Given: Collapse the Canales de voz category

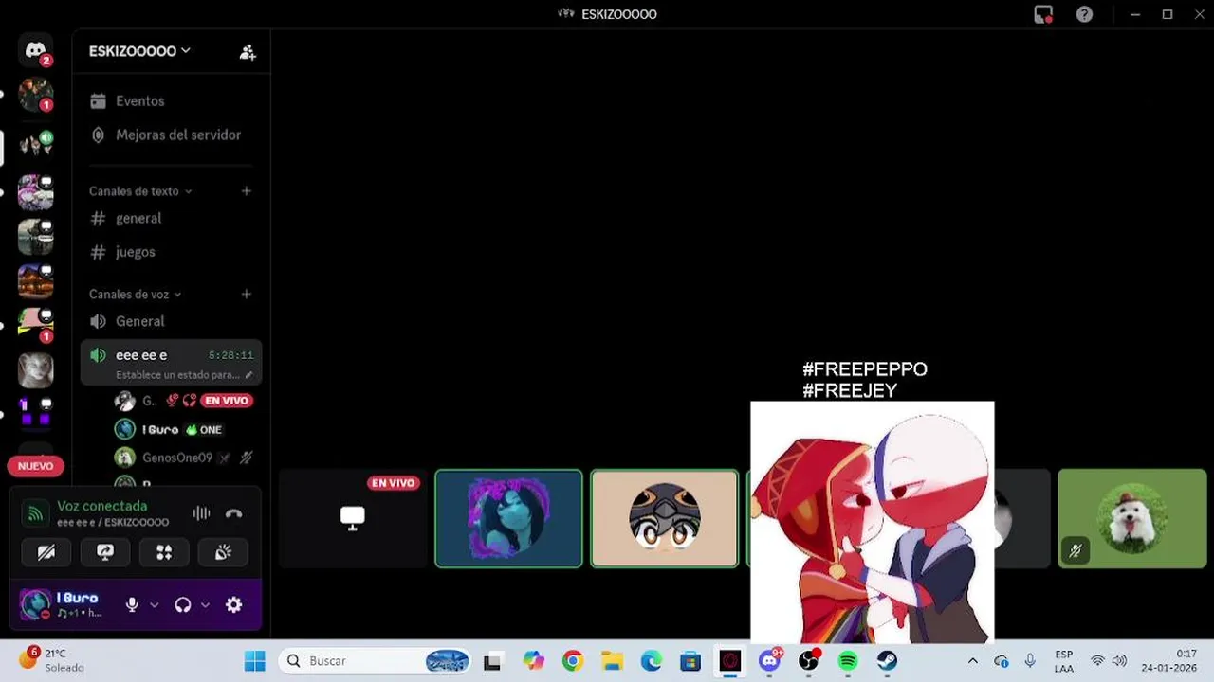Looking at the screenshot, I should pos(135,294).
